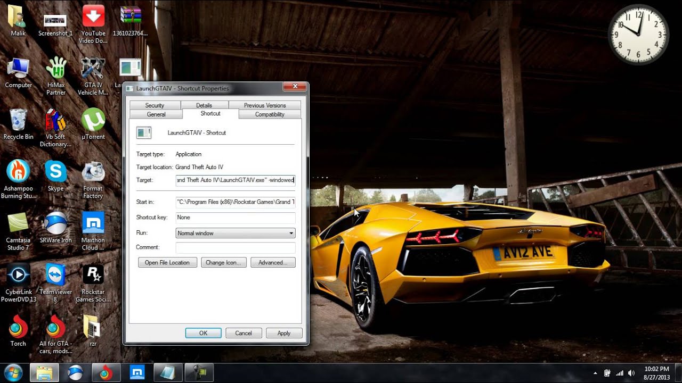Select the Shortcut tab
Viewport: 682px width, 383px height.
[x=210, y=114]
